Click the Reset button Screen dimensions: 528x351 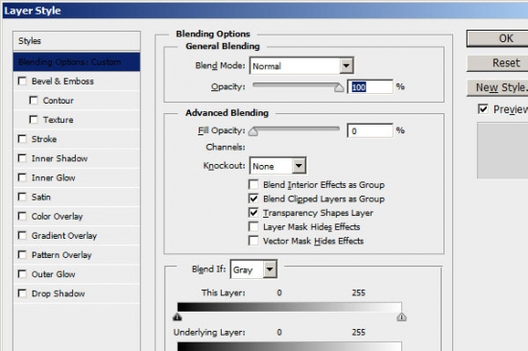(497, 63)
